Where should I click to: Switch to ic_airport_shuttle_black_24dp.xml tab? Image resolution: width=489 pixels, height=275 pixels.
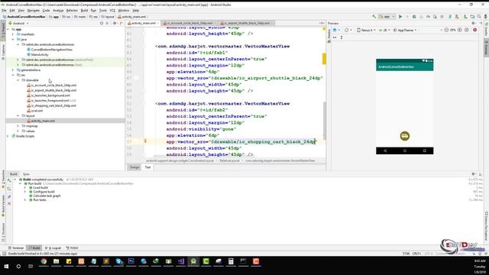click(246, 23)
